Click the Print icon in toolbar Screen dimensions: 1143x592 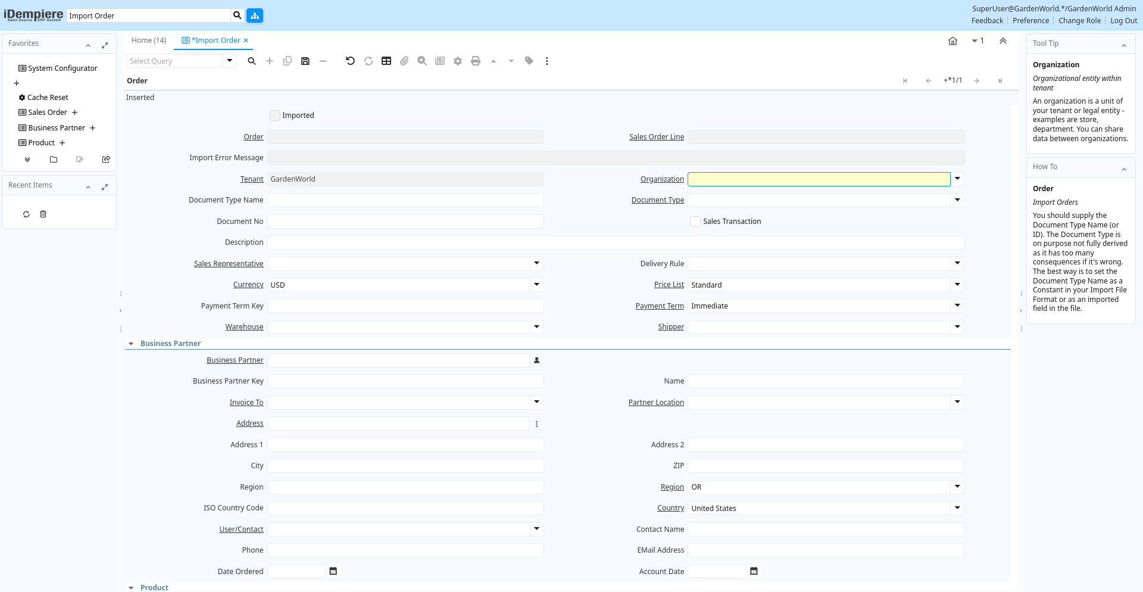[476, 61]
